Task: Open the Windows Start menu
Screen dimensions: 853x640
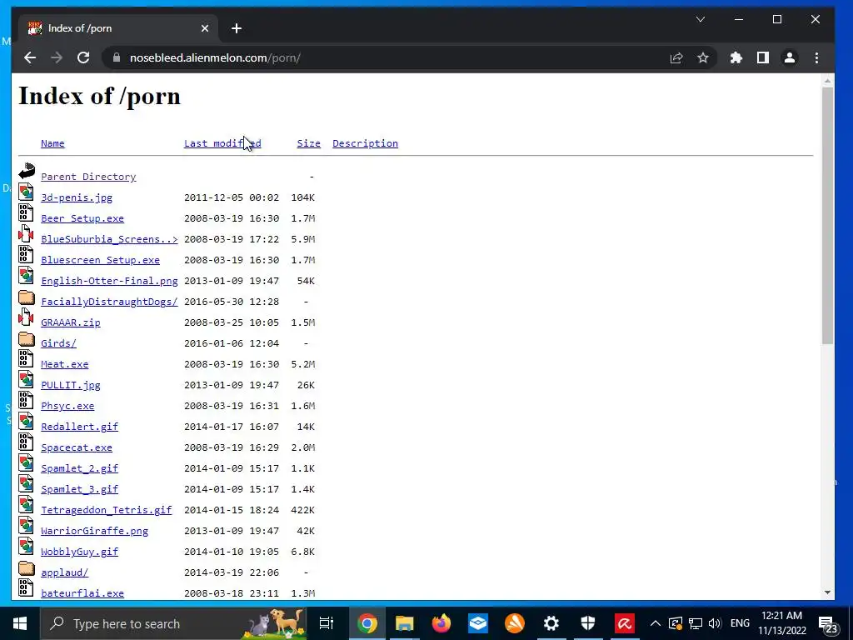Action: 20,623
